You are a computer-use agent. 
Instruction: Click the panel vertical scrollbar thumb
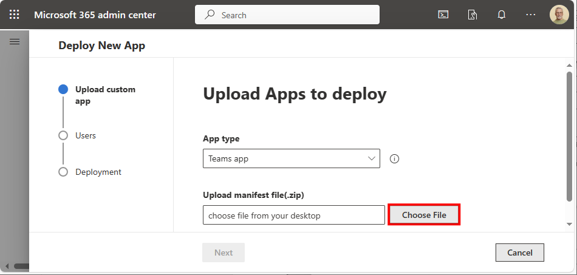pyautogui.click(x=569, y=136)
